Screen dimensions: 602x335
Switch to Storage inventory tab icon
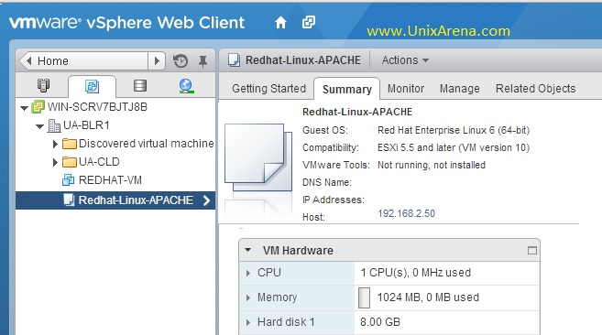click(x=140, y=85)
